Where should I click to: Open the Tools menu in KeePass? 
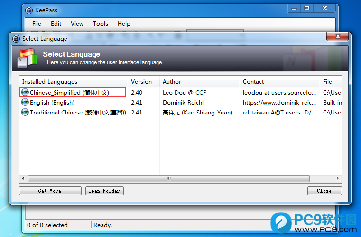101,24
